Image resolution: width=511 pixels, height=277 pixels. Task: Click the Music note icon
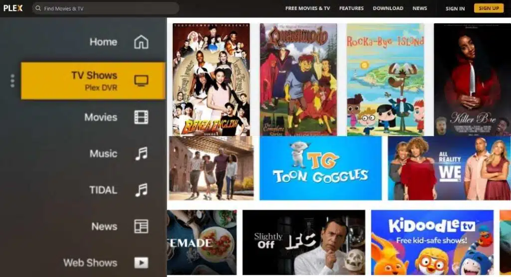[141, 153]
